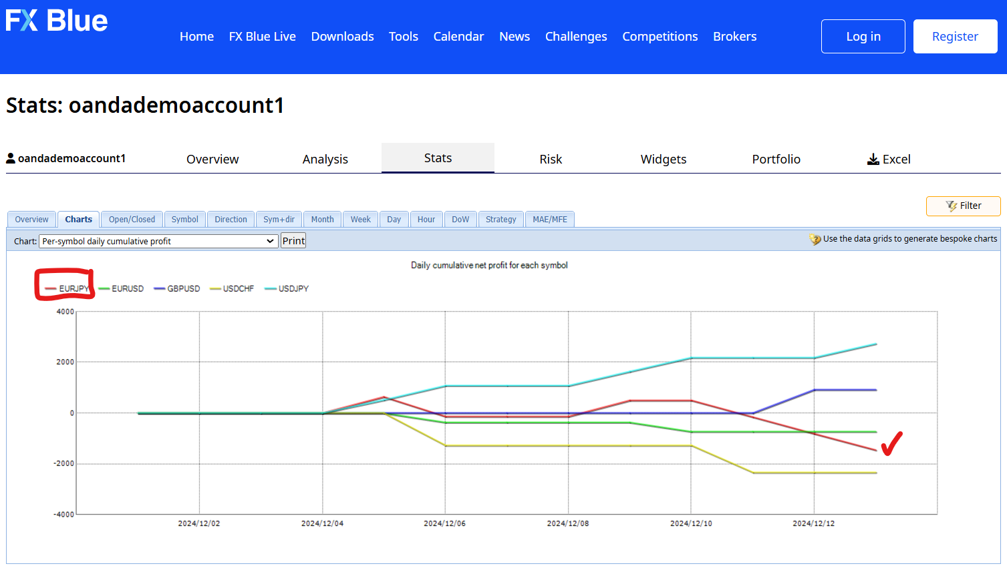This screenshot has width=1007, height=568.
Task: Go to FX Blue Live
Action: pyautogui.click(x=263, y=37)
